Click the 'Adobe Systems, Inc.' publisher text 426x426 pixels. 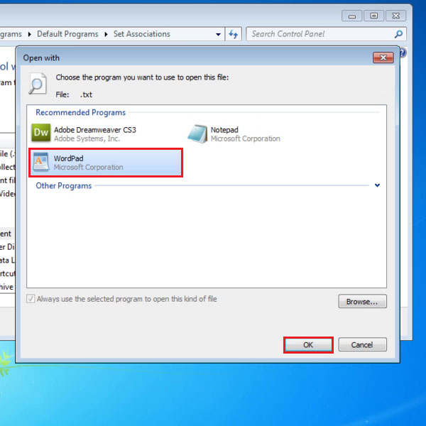click(87, 139)
